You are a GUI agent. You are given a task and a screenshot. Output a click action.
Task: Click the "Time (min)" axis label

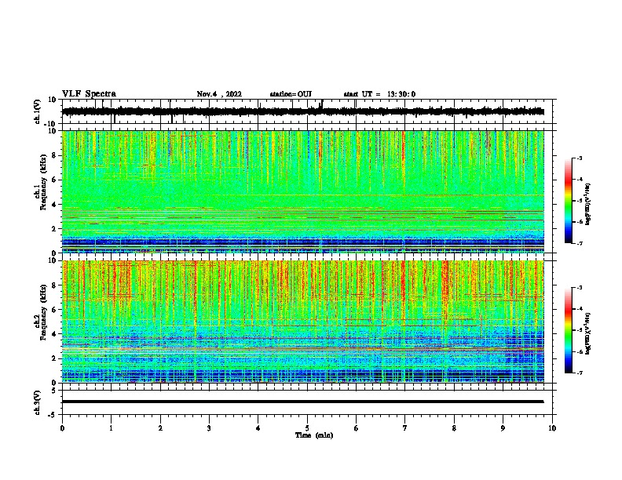click(314, 435)
